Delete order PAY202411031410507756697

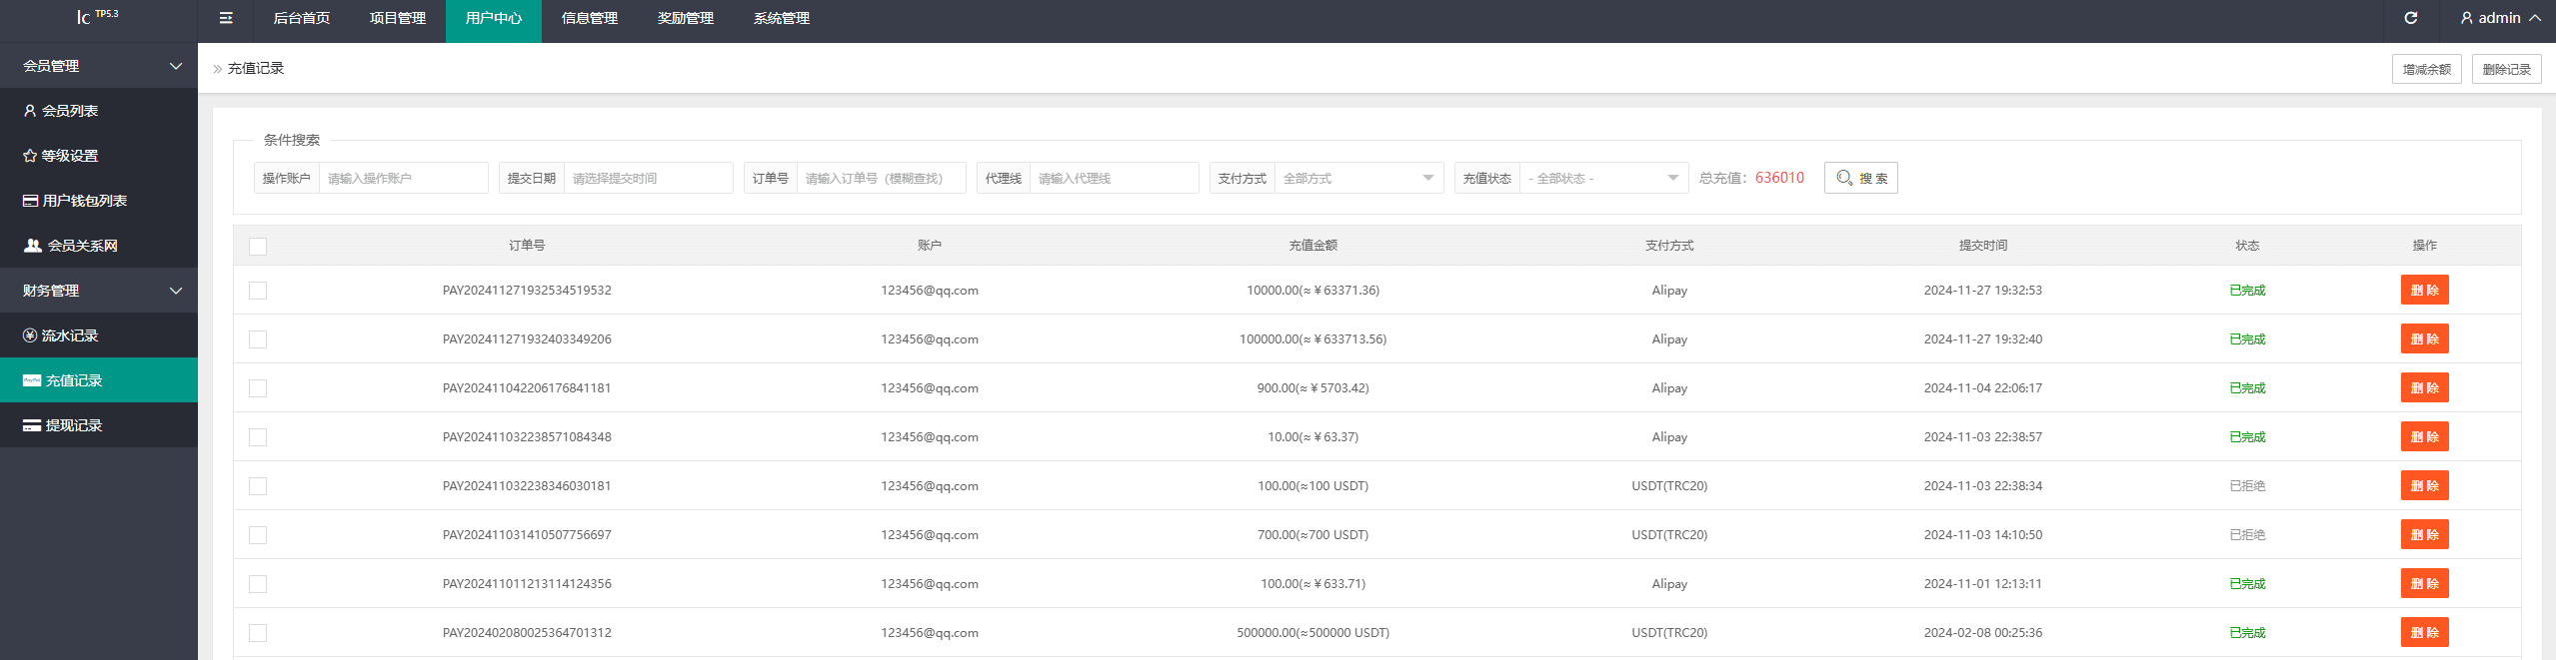(2424, 534)
